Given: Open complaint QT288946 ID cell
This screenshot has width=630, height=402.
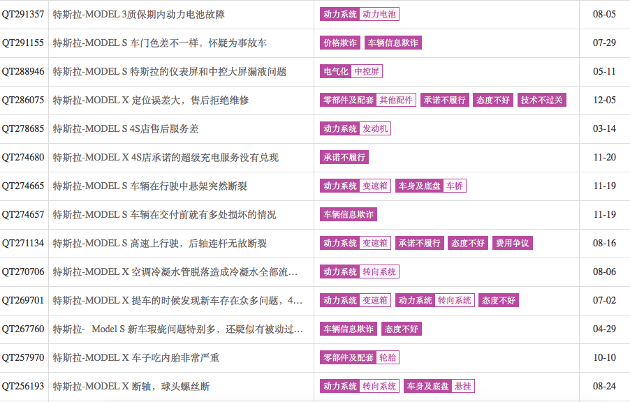Looking at the screenshot, I should point(23,71).
